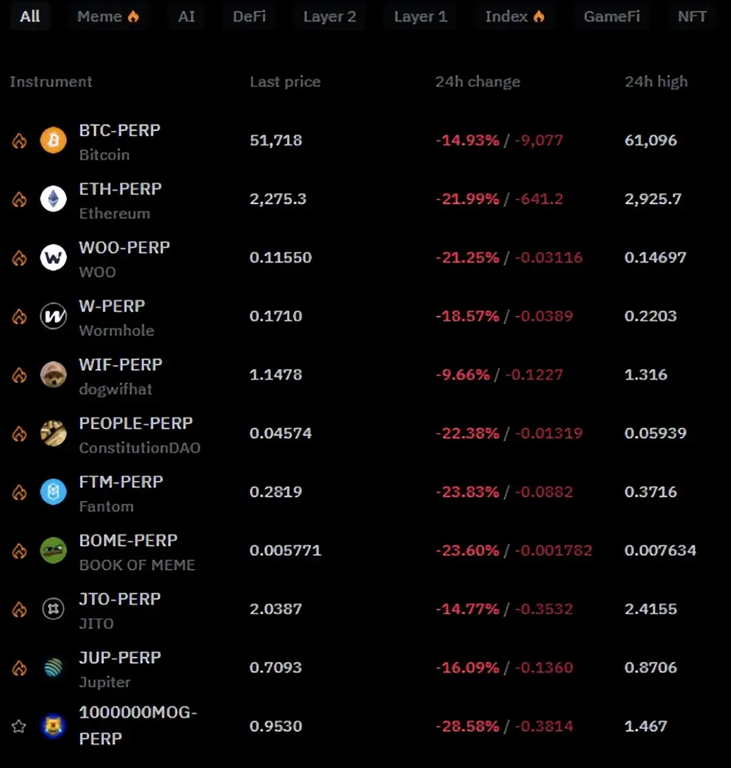
Task: Click the dogwifhat avatar icon
Action: pos(53,375)
